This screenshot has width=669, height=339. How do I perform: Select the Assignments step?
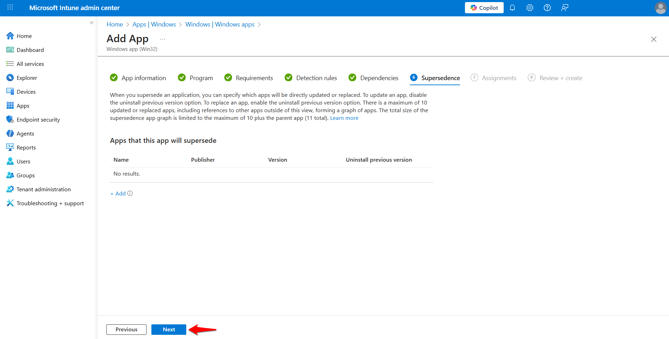[494, 78]
